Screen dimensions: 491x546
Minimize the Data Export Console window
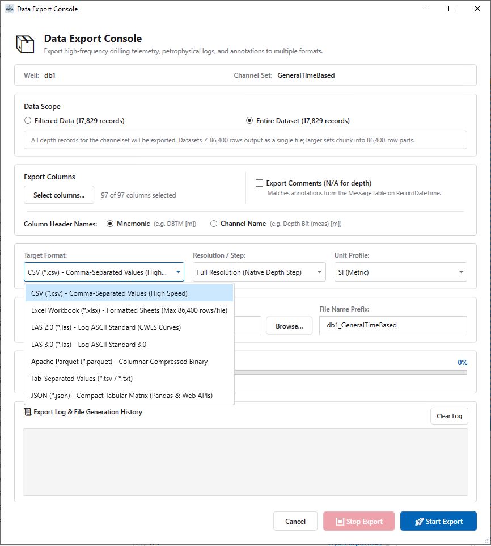(x=426, y=9)
